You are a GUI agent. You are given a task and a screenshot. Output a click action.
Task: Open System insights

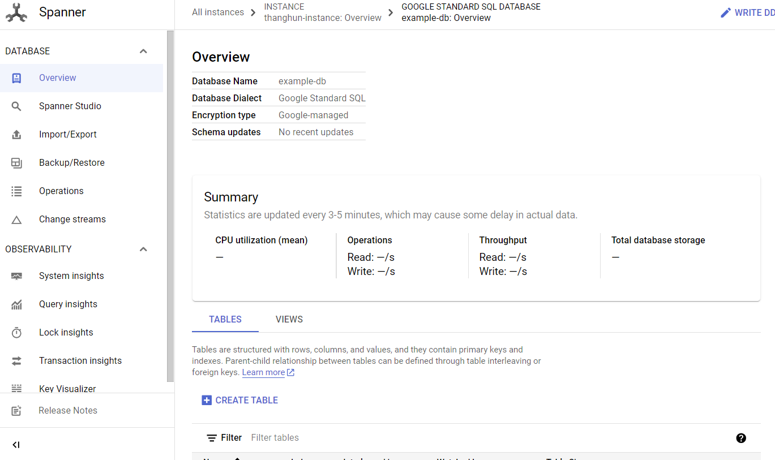pyautogui.click(x=82, y=276)
